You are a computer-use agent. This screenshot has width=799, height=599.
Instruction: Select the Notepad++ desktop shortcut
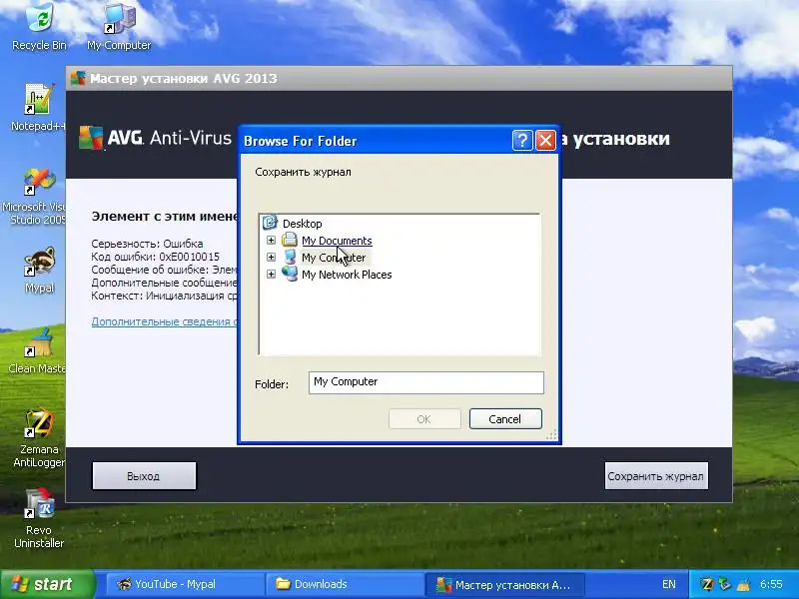coord(38,107)
